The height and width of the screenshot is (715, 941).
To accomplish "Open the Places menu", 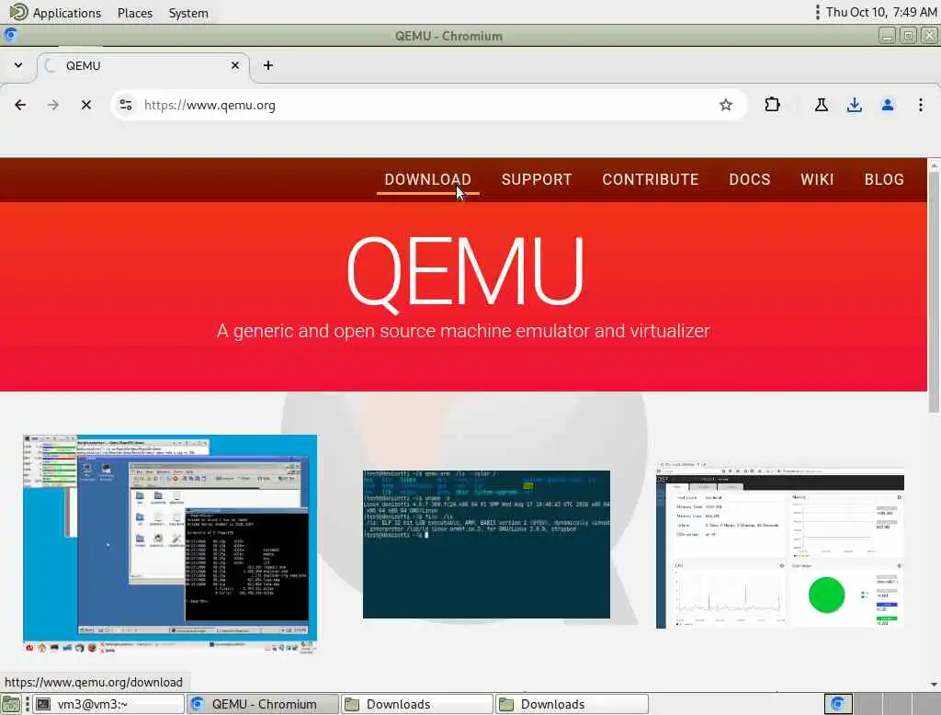I will coord(135,13).
